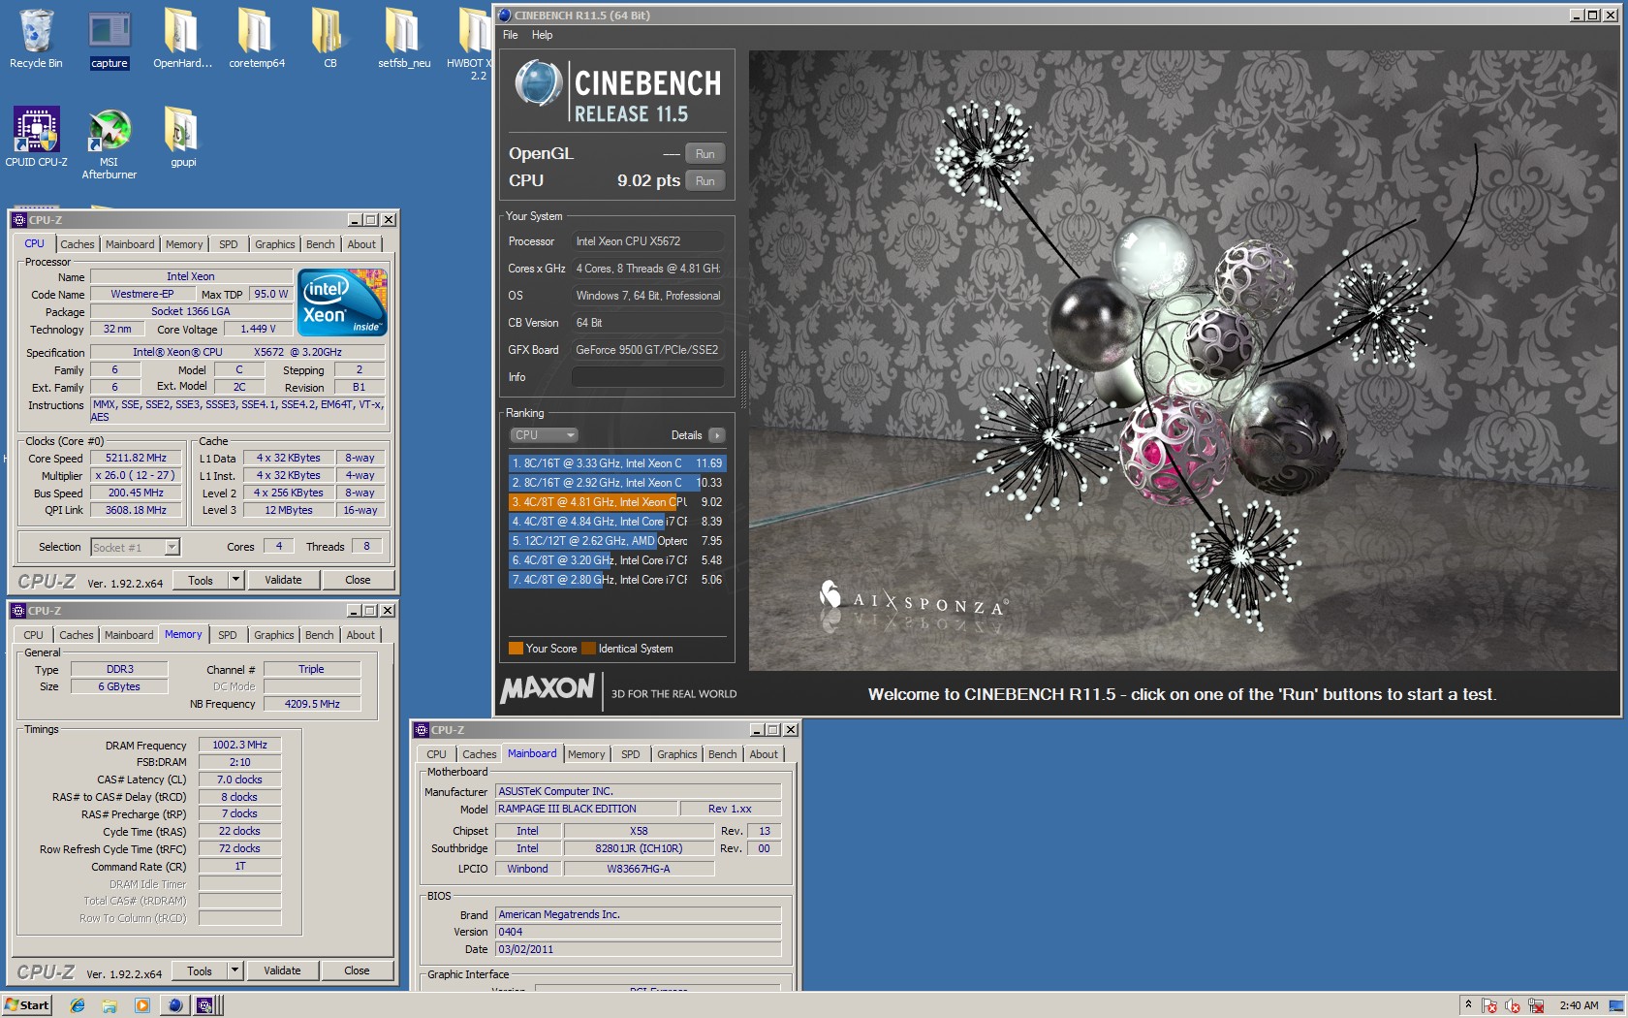The width and height of the screenshot is (1628, 1018).
Task: Open the OpenHard... folder icon
Action: [x=182, y=39]
